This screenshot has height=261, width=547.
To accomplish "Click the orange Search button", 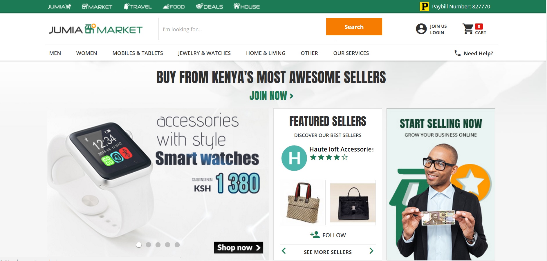I will (x=354, y=26).
